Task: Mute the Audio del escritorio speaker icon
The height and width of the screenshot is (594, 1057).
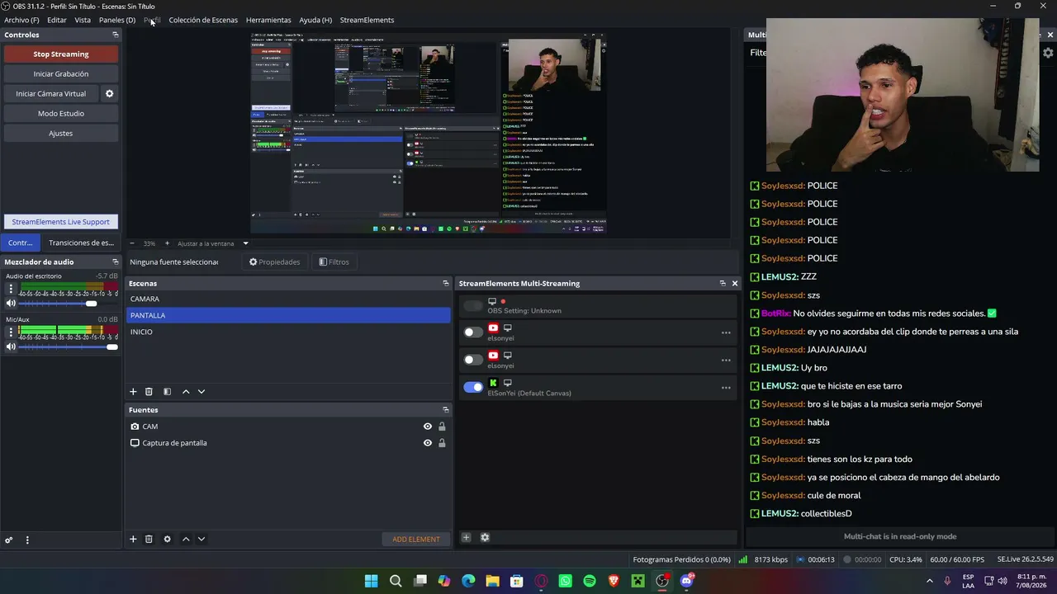Action: 11,303
